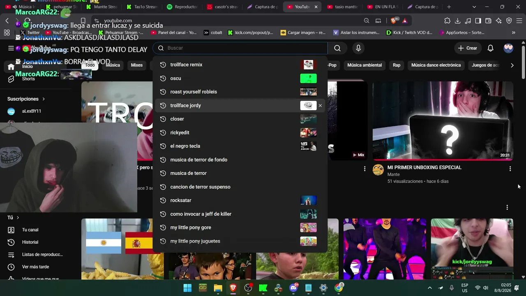Open File Explorer from the taskbar

pos(218,288)
